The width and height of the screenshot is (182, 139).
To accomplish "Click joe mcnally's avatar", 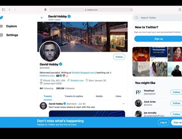I will [x=138, y=114].
